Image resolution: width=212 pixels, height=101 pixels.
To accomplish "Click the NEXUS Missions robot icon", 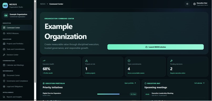I will click(x=4, y=33).
